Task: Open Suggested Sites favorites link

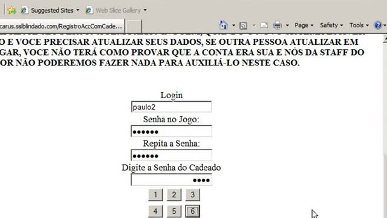Action: 47,10
